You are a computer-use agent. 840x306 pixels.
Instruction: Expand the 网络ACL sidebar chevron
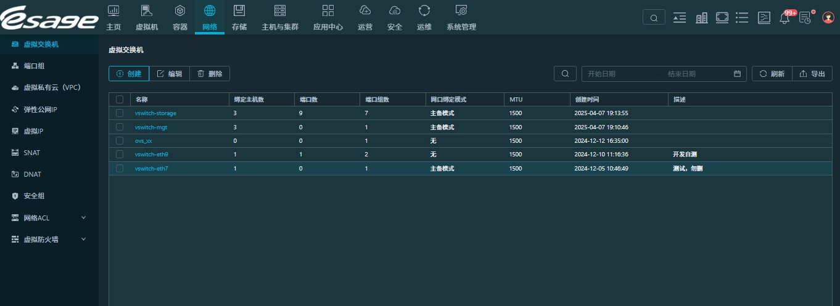pyautogui.click(x=83, y=217)
